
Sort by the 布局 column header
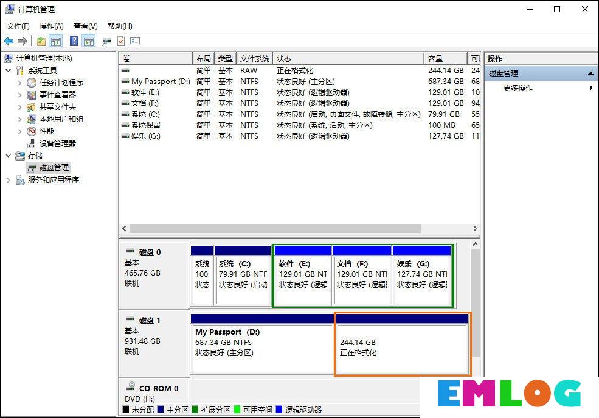[203, 59]
